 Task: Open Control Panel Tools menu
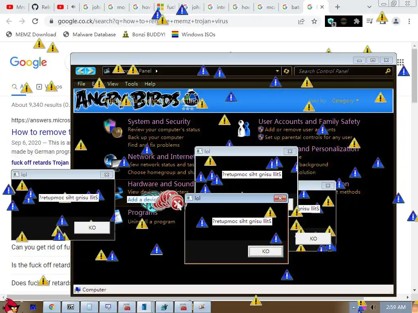(x=131, y=84)
